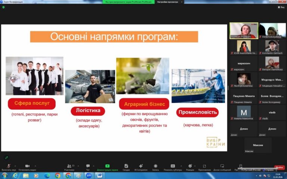
Task: Launch AI Companion from the toolbar
Action: tap(141, 166)
